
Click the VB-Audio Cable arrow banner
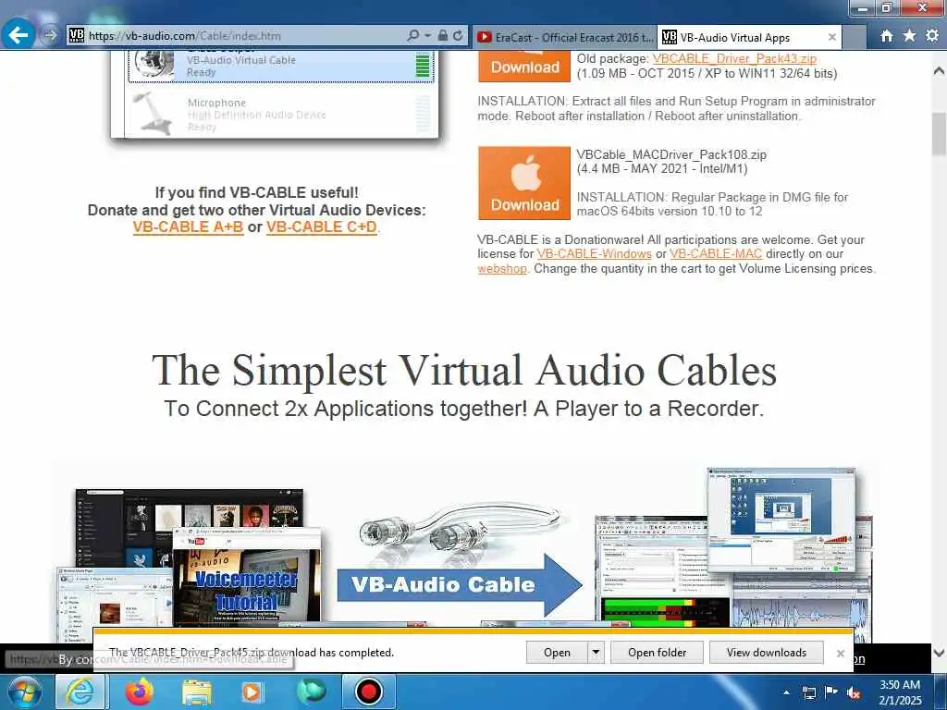click(x=459, y=584)
